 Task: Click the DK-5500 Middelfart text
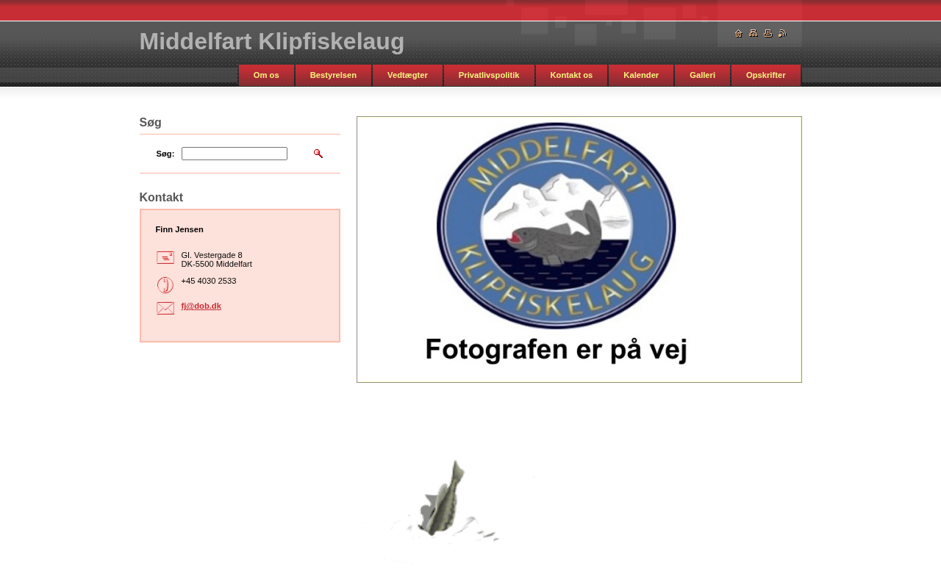[217, 264]
